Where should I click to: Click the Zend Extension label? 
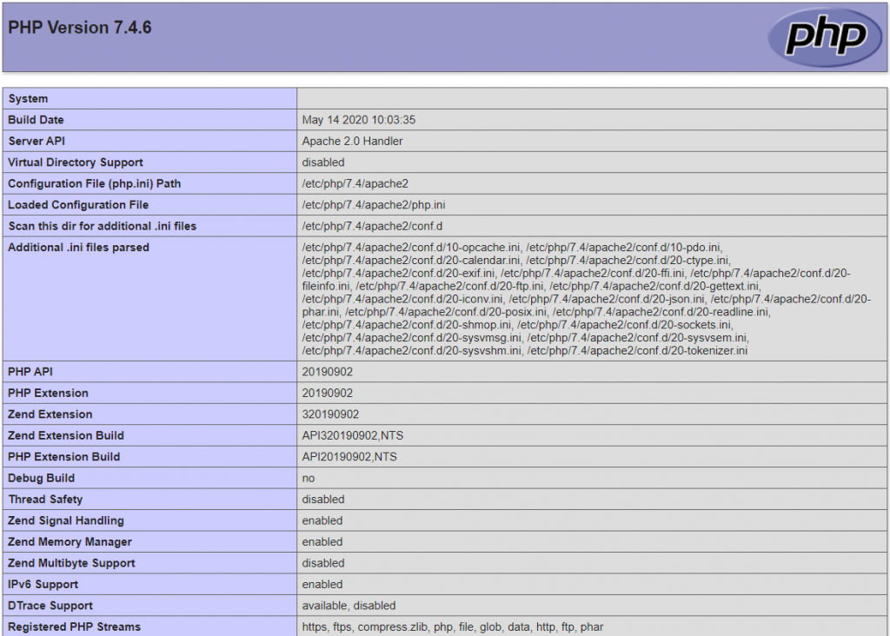(x=50, y=414)
